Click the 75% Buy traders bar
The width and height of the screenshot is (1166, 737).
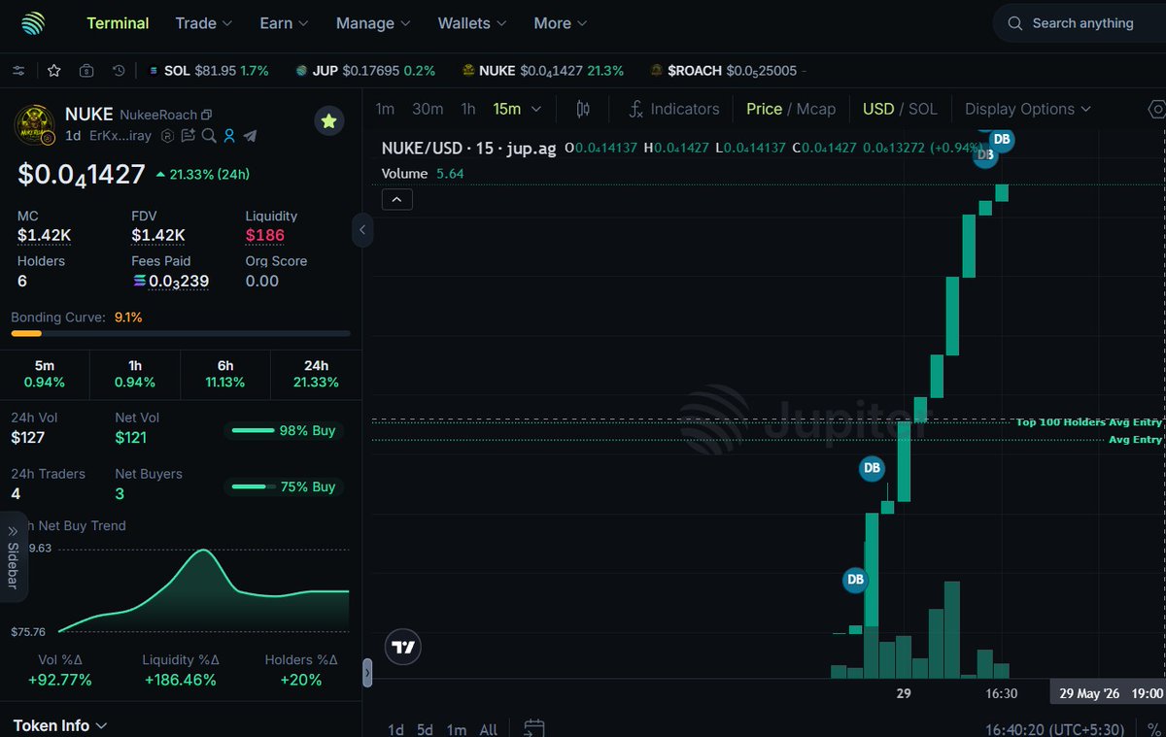point(284,486)
